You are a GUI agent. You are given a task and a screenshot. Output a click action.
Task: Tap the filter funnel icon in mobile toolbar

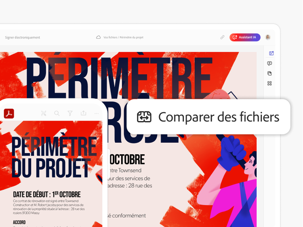pos(70,113)
